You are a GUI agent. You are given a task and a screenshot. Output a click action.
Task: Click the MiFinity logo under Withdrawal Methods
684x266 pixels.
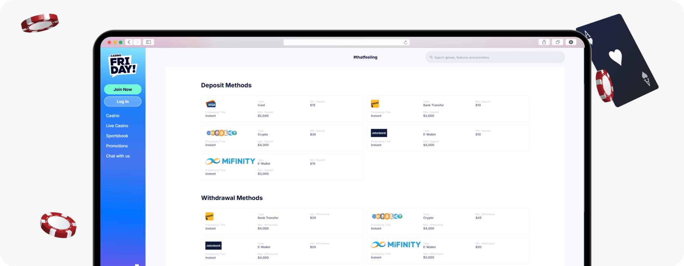pos(396,244)
